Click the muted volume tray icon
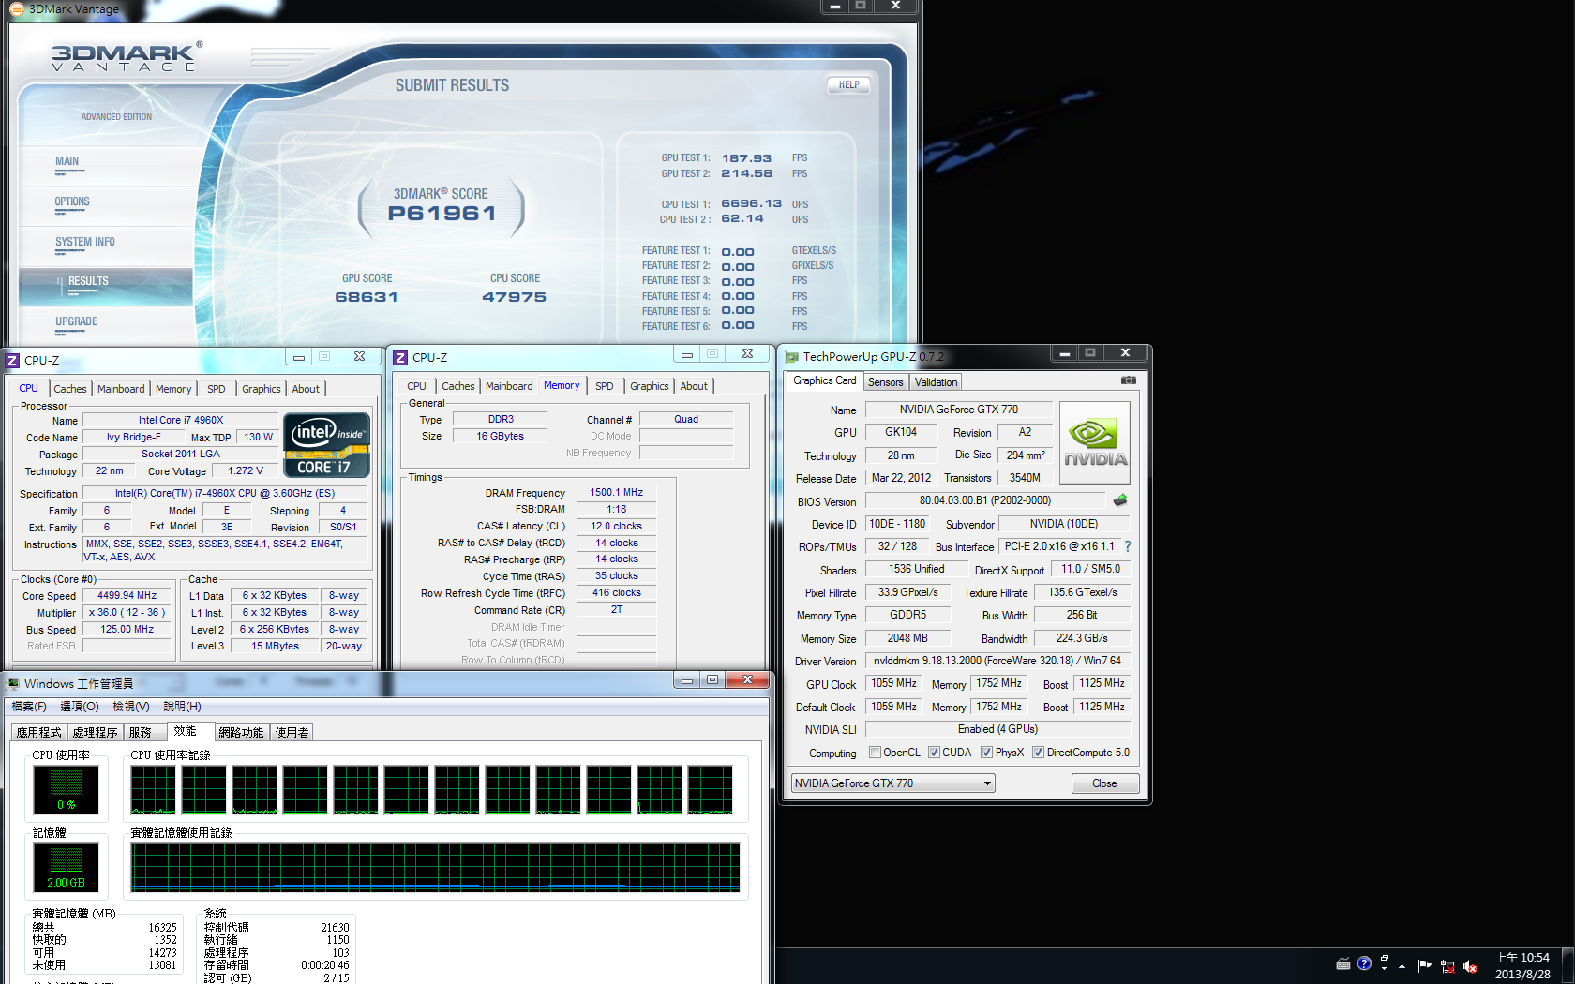Image resolution: width=1575 pixels, height=984 pixels. [1470, 966]
